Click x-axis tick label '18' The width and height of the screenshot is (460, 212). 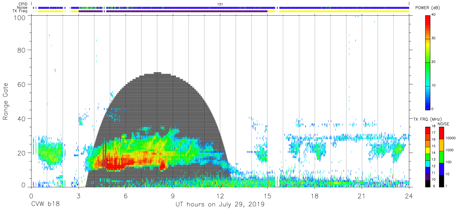(315, 196)
